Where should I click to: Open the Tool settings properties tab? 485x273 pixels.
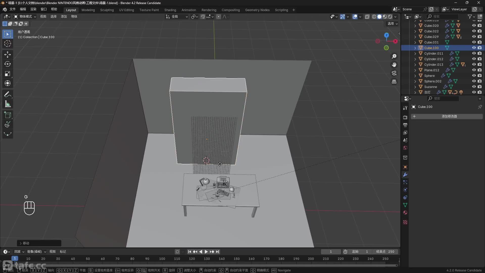click(405, 108)
